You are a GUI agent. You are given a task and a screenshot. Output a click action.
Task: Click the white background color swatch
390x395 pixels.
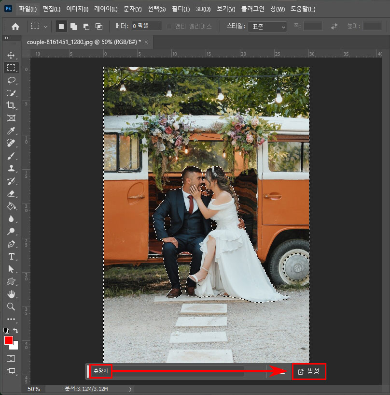coord(15,347)
